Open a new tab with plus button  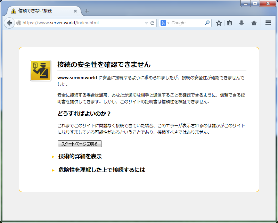[87, 11]
